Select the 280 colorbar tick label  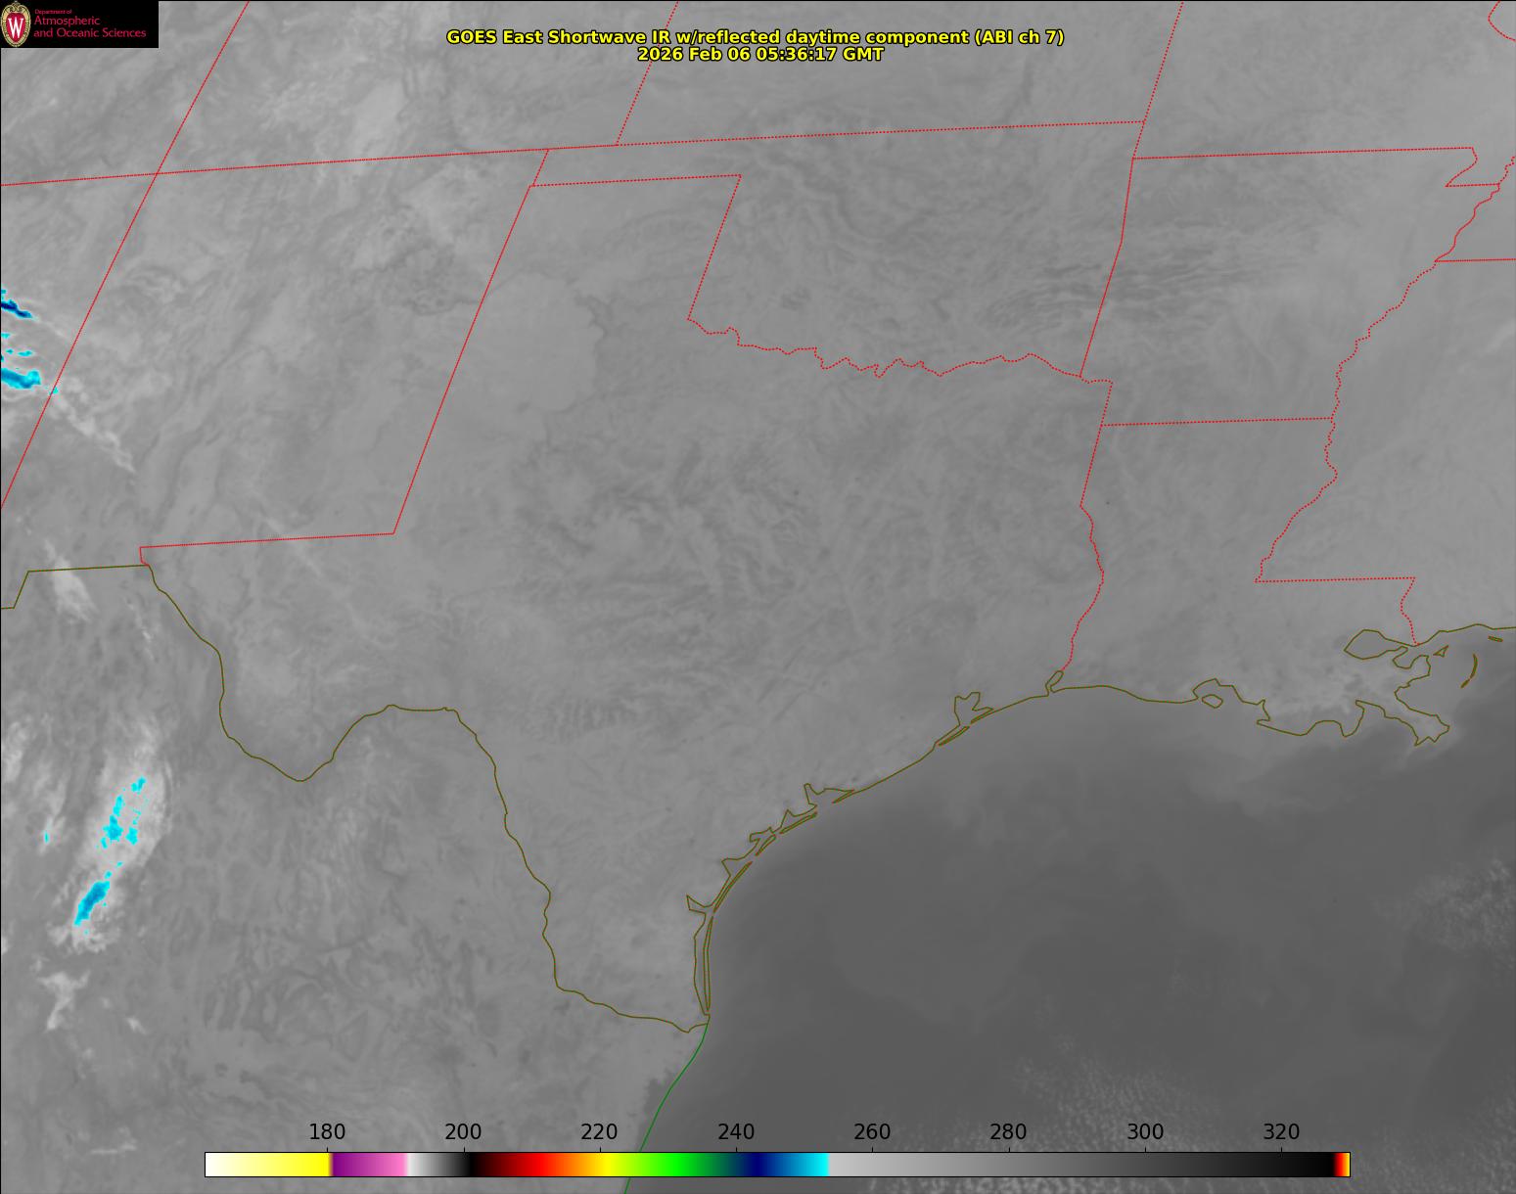(x=1008, y=1132)
